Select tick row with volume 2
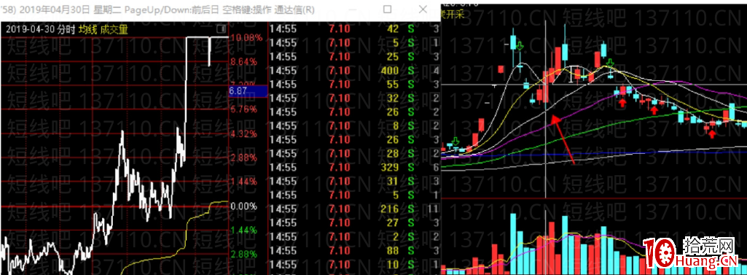This screenshot has width=747, height=275. click(x=354, y=236)
